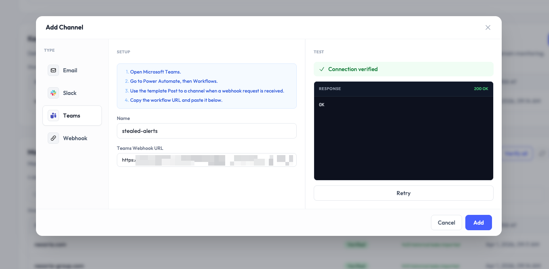Select Slack from the TYPE list
This screenshot has height=269, width=549.
tap(70, 93)
